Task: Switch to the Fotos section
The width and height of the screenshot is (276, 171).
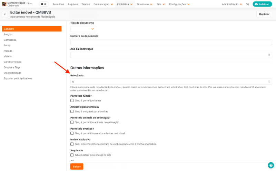Action: (7, 45)
